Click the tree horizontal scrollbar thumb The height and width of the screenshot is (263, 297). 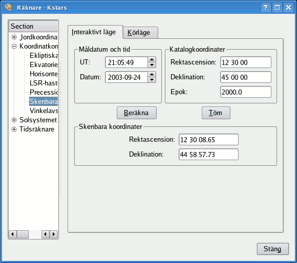[x=23, y=234]
